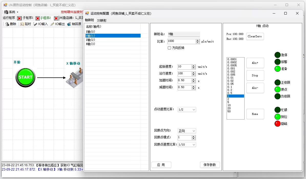Click the ClearZero button
The height and width of the screenshot is (179, 306).
pyautogui.click(x=255, y=36)
